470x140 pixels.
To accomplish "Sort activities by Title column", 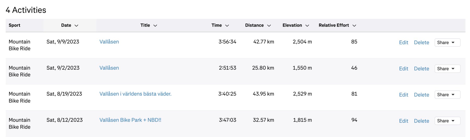I will [x=149, y=25].
